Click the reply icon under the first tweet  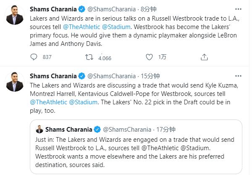coord(34,57)
